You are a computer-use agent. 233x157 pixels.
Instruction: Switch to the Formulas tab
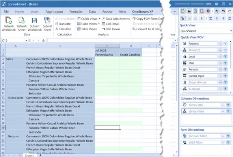pyautogui.click(x=76, y=11)
